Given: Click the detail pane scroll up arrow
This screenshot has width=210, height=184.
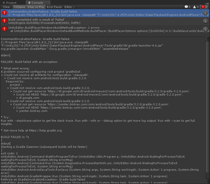Looking at the screenshot, I should pyautogui.click(x=207, y=39).
